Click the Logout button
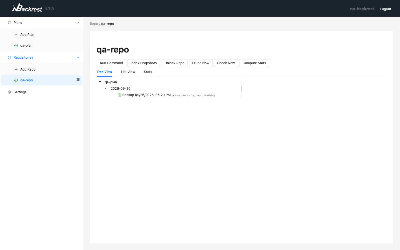The width and height of the screenshot is (400, 250). [x=386, y=9]
